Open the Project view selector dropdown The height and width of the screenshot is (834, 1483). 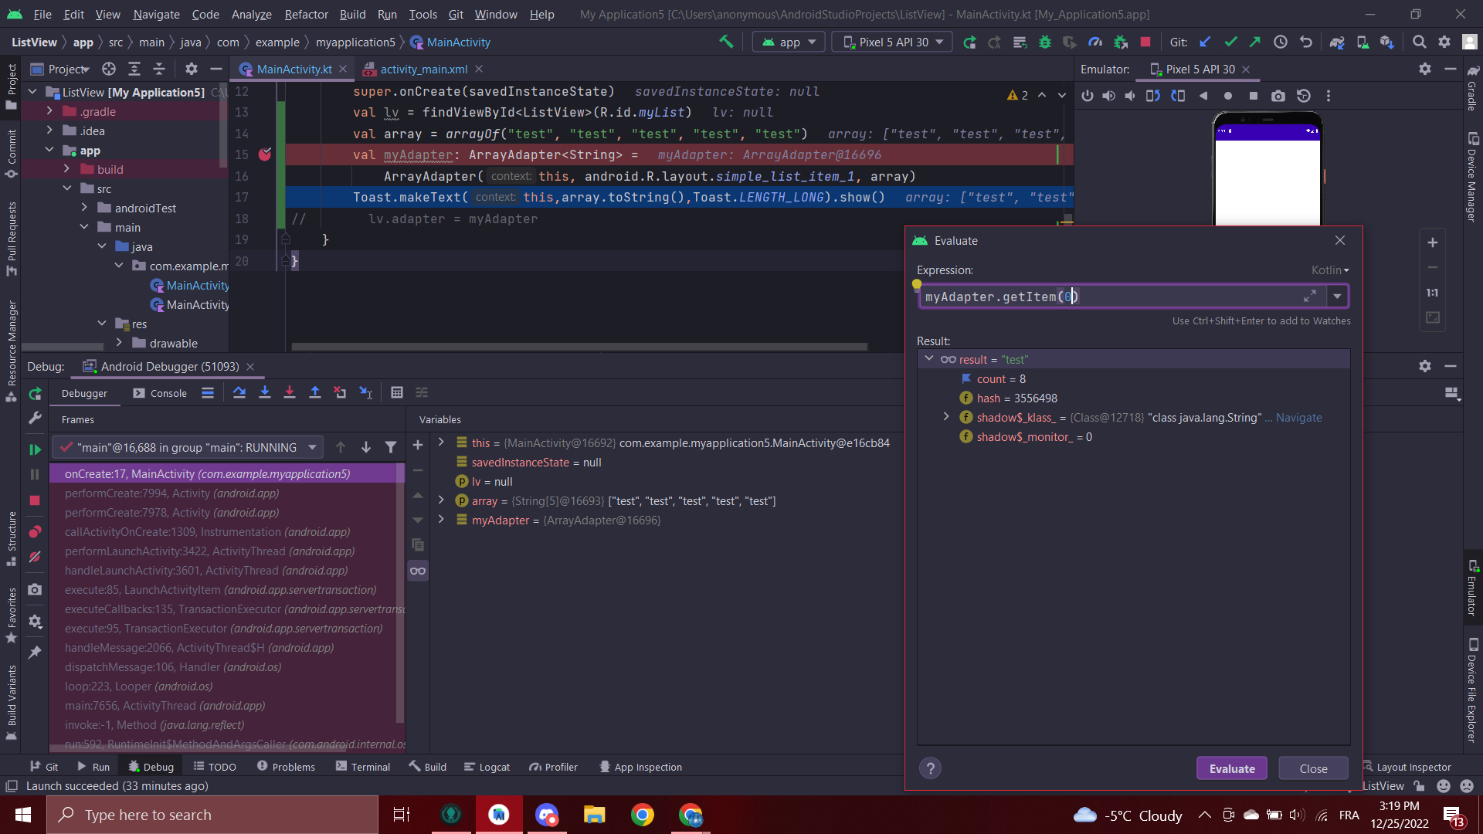point(60,69)
